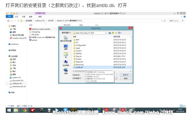
Task: Select the Resources folder in the file list
Action: pyautogui.click(x=79, y=65)
